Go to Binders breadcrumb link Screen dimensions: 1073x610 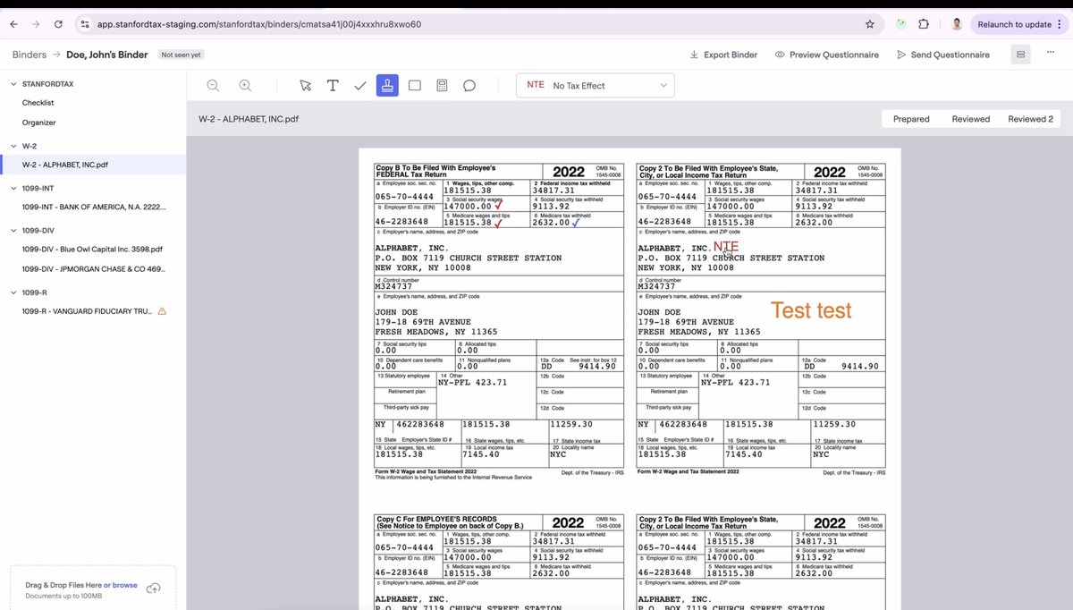click(30, 55)
